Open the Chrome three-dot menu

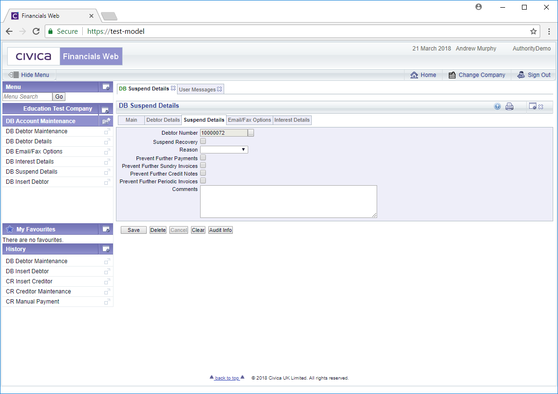pos(549,31)
